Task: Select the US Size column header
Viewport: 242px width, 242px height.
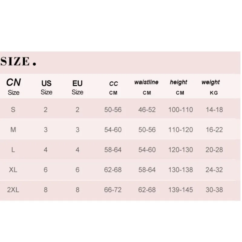Action: (x=47, y=87)
